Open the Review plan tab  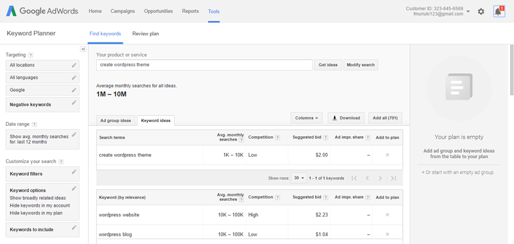click(x=146, y=33)
